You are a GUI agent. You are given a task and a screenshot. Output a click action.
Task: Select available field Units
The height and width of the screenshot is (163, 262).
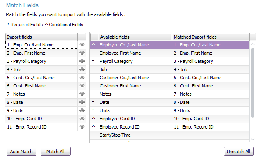pos(135,110)
